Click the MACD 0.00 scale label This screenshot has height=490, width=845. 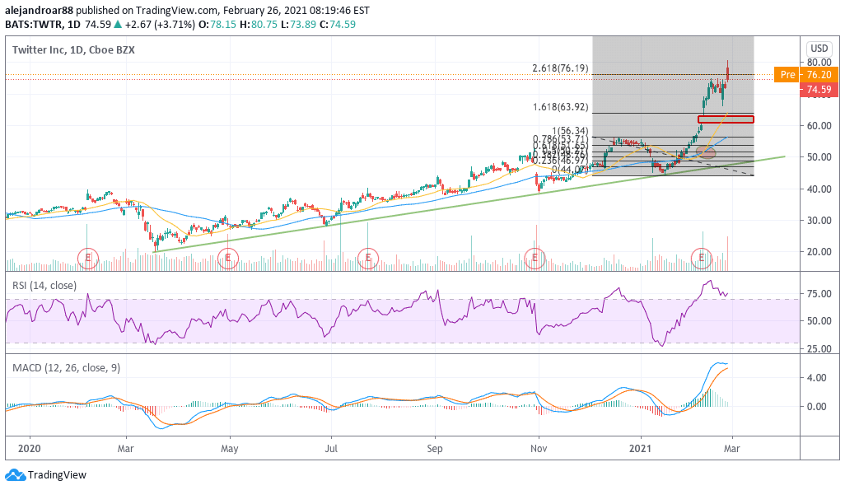(x=817, y=407)
